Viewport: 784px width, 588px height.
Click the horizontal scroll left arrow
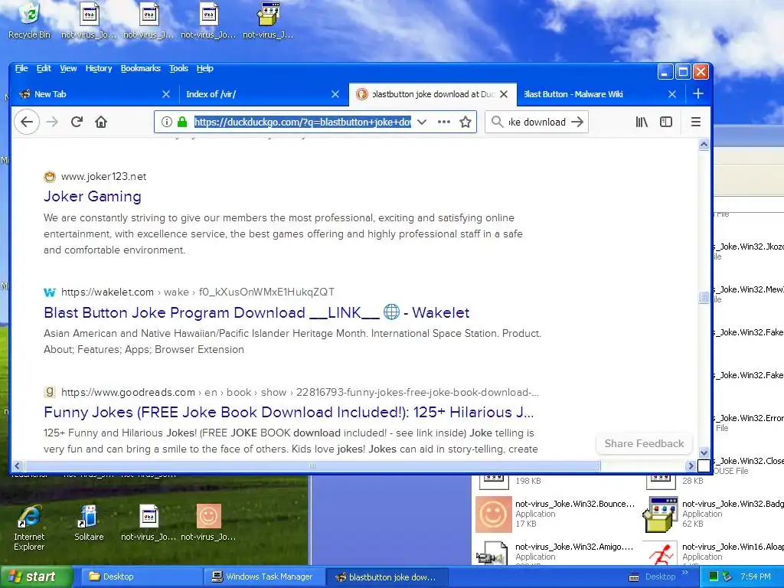(18, 466)
